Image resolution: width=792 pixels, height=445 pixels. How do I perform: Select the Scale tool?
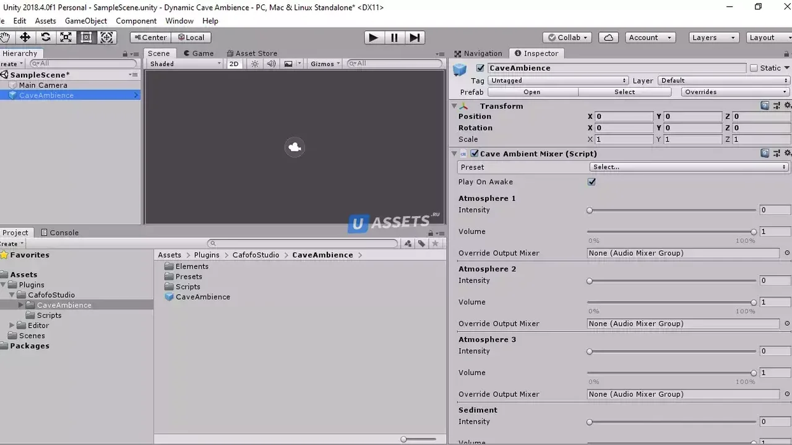point(66,38)
